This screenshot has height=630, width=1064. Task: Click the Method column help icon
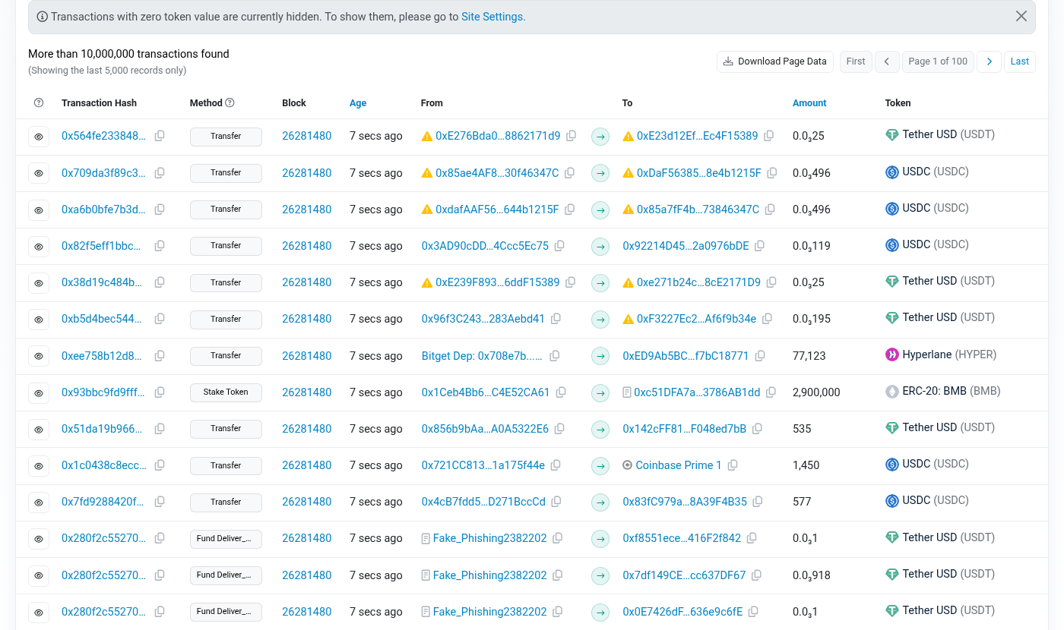point(230,103)
